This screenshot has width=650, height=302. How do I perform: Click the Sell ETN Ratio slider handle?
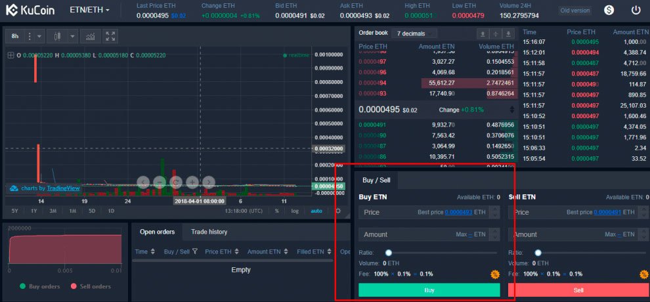(x=538, y=253)
